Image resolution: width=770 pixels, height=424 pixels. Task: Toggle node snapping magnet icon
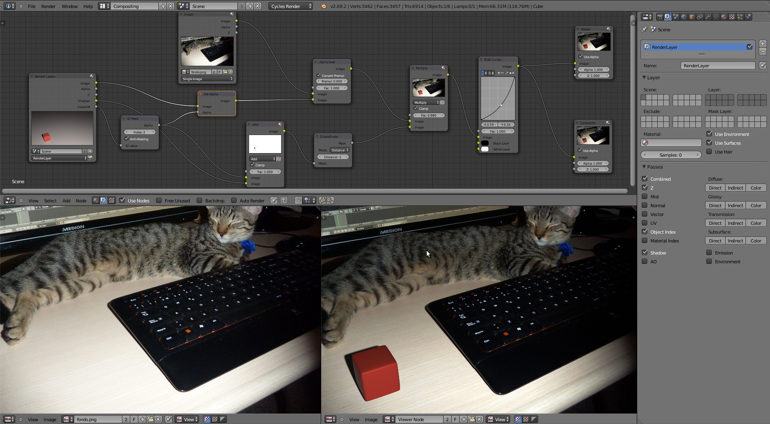tap(298, 200)
